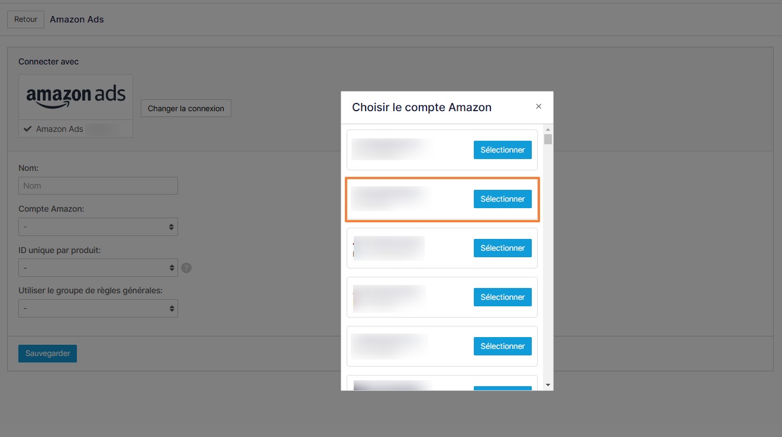The width and height of the screenshot is (782, 437).
Task: Click the Choisir le compte Amazon heading
Action: pos(422,108)
